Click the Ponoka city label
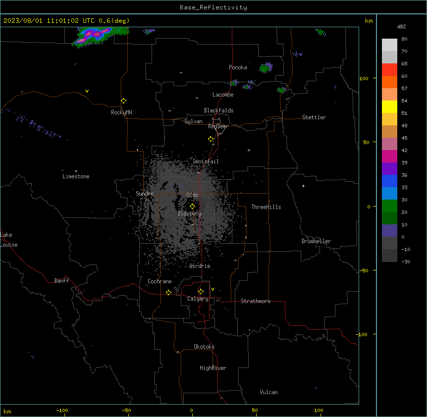The width and height of the screenshot is (427, 417). [x=238, y=67]
